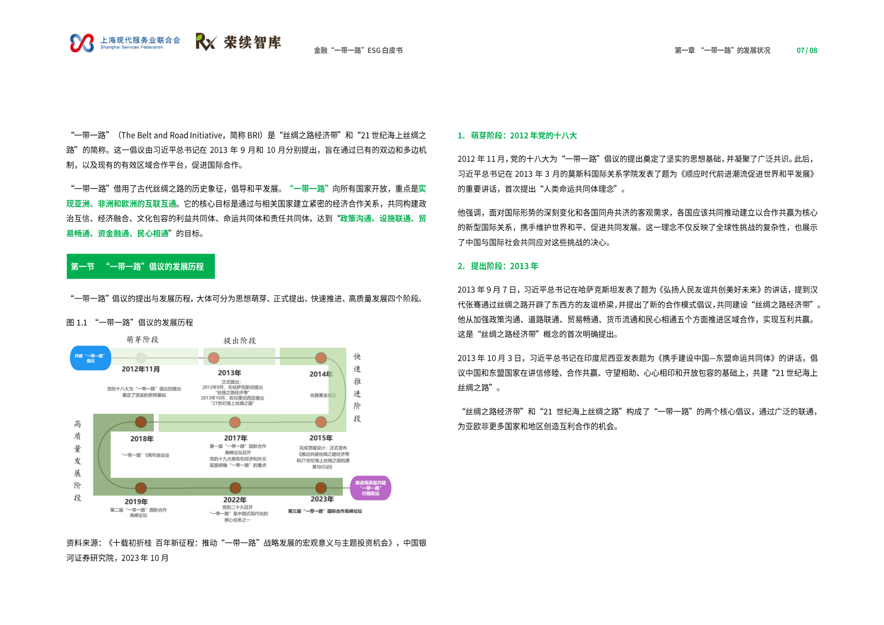The height and width of the screenshot is (625, 884).
Task: Select the 2012年11月 timeline node
Action: (141, 358)
